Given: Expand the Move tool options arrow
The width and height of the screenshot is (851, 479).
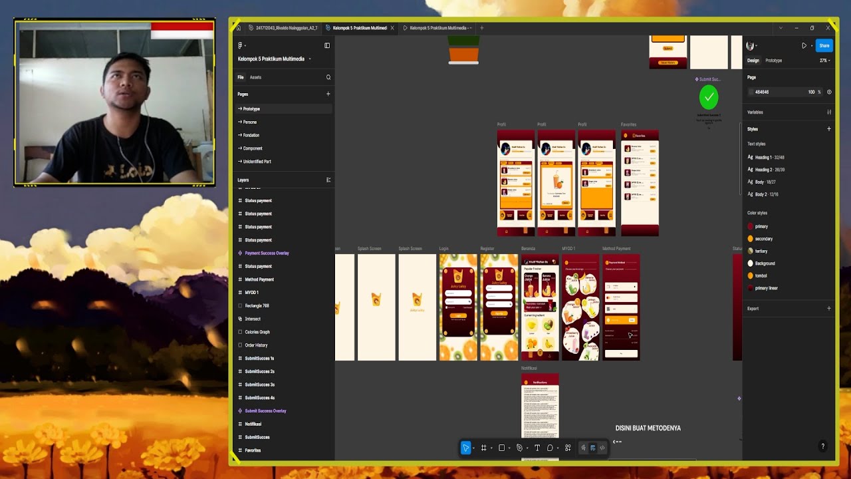Looking at the screenshot, I should 473,448.
